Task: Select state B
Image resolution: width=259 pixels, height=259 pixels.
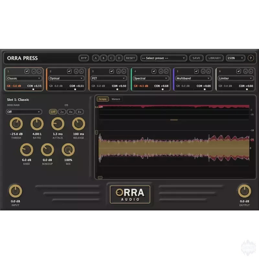Action: point(104,58)
